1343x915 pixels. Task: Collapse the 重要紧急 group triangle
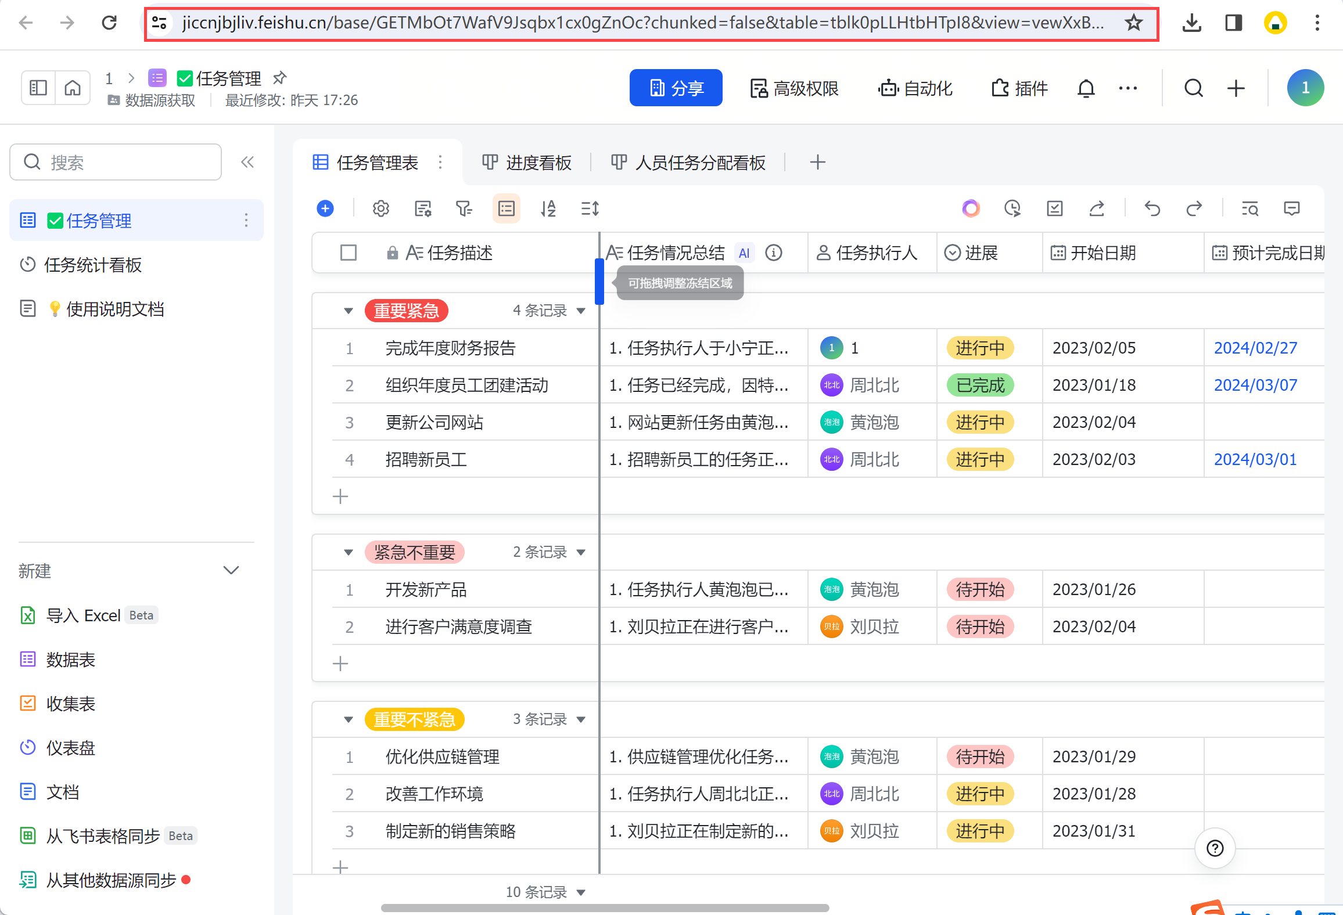349,311
